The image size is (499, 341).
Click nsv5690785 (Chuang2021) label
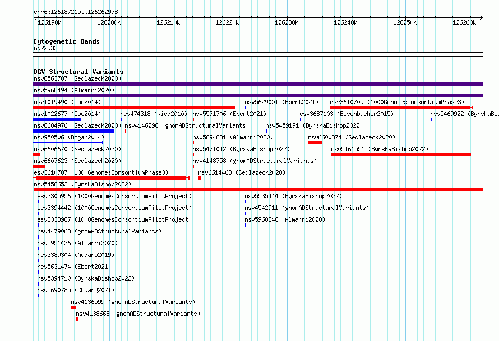click(76, 290)
